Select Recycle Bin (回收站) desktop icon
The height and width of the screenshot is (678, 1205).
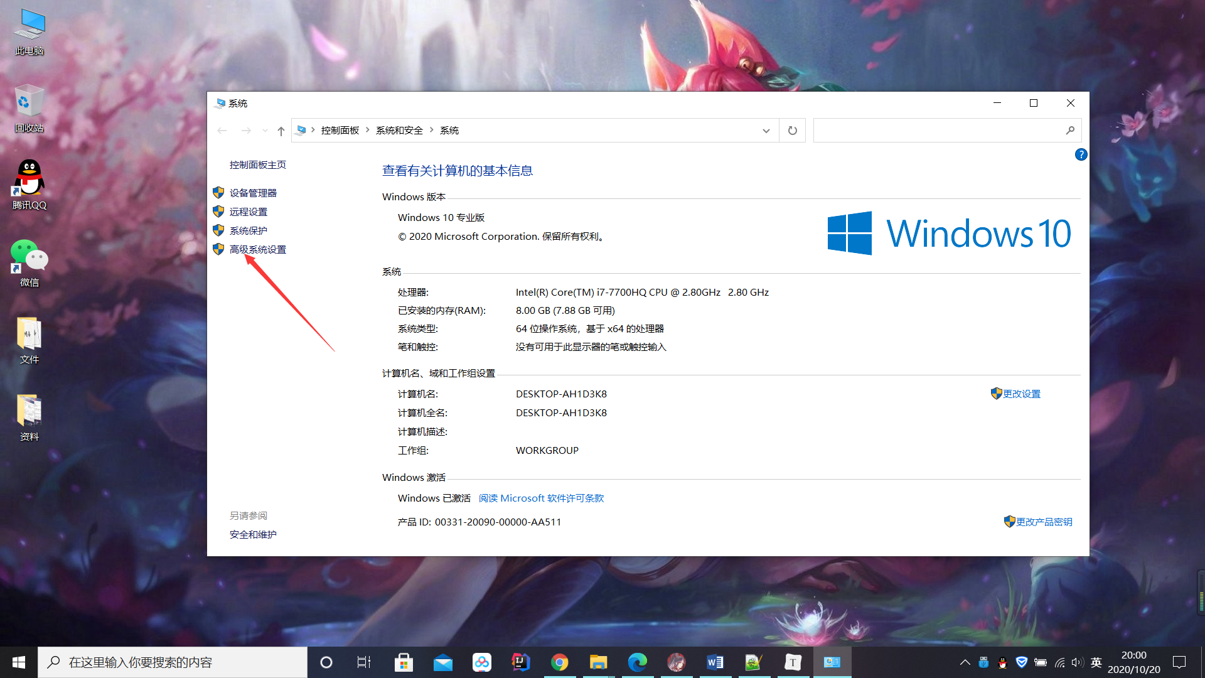tap(29, 109)
